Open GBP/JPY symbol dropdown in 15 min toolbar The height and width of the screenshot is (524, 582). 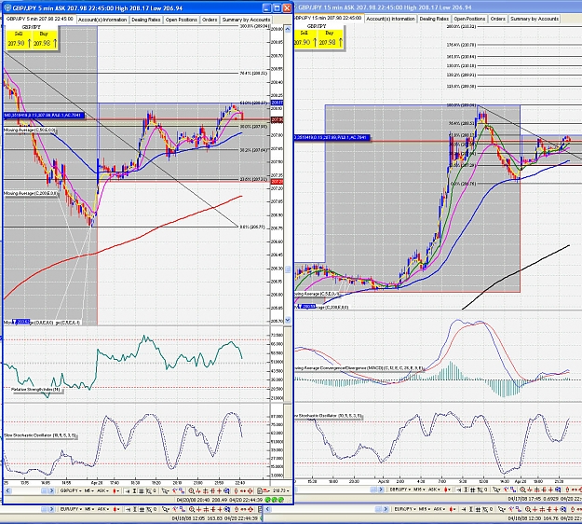[400, 490]
